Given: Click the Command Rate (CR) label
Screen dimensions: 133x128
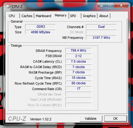Looking at the screenshot, I should 47,89.
